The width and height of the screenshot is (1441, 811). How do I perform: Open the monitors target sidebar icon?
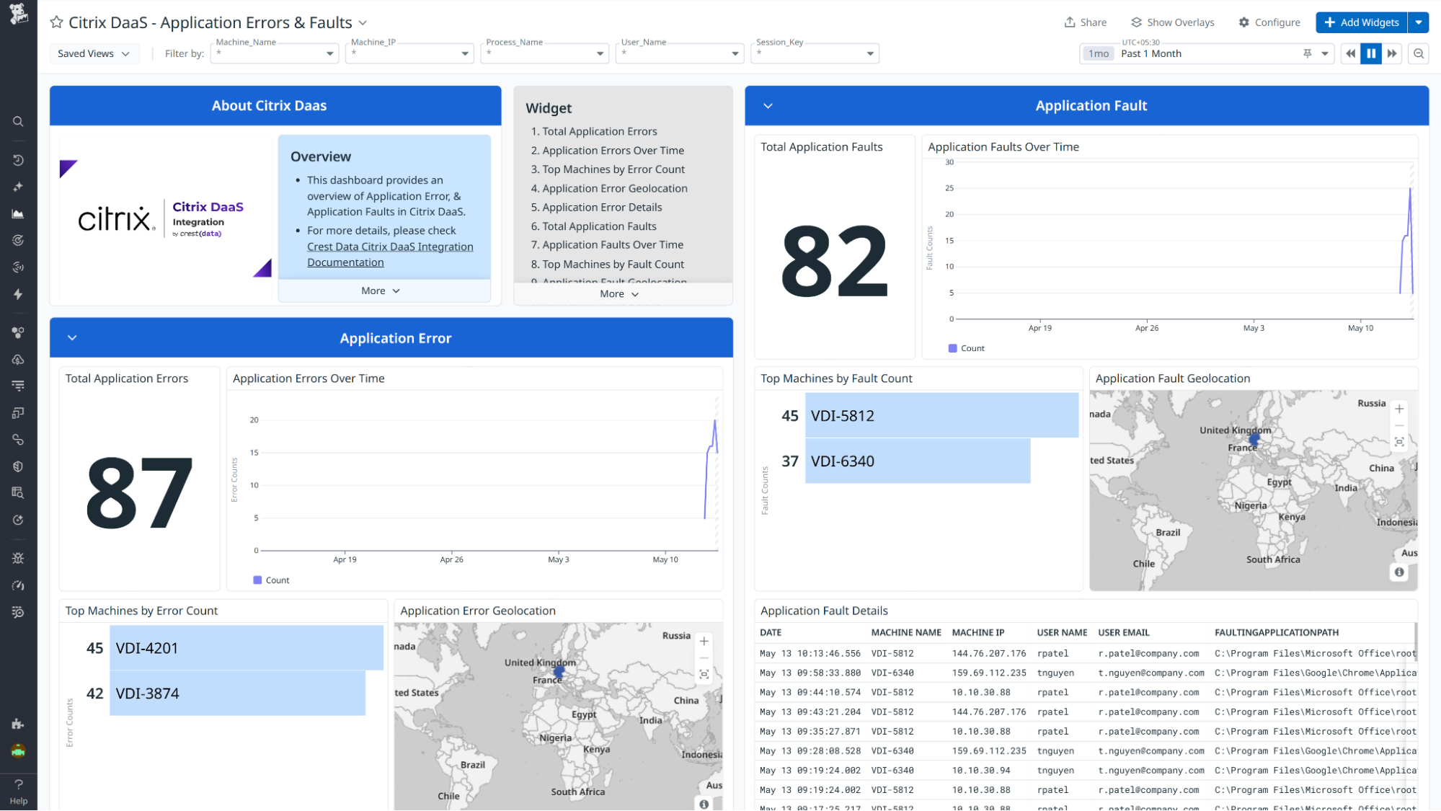18,240
